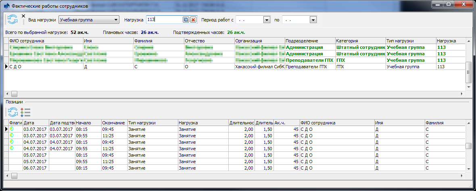Open the Нагрузка lookup selection button
Viewport: 476px width, 191px height.
click(x=186, y=19)
